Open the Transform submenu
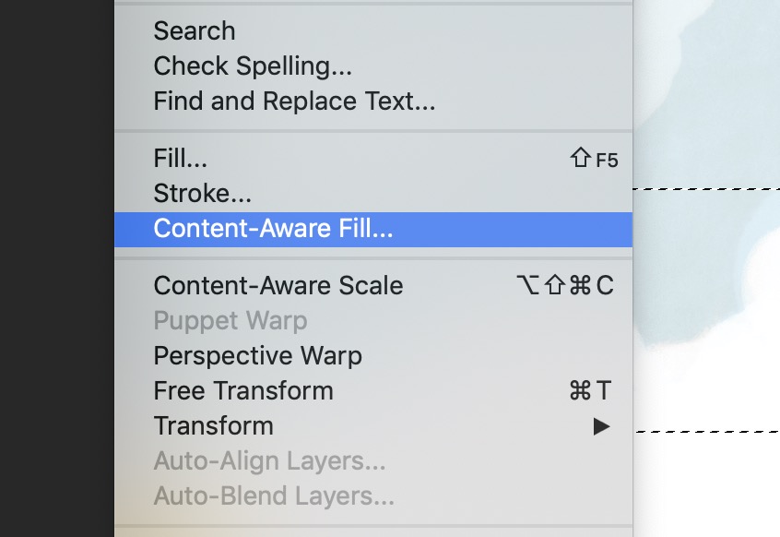Image resolution: width=780 pixels, height=537 pixels. coord(373,426)
